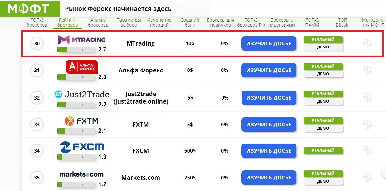Image resolution: width=386 pixels, height=191 pixels.
Task: Select the Рейтинг брокеров tab
Action: tap(67, 22)
